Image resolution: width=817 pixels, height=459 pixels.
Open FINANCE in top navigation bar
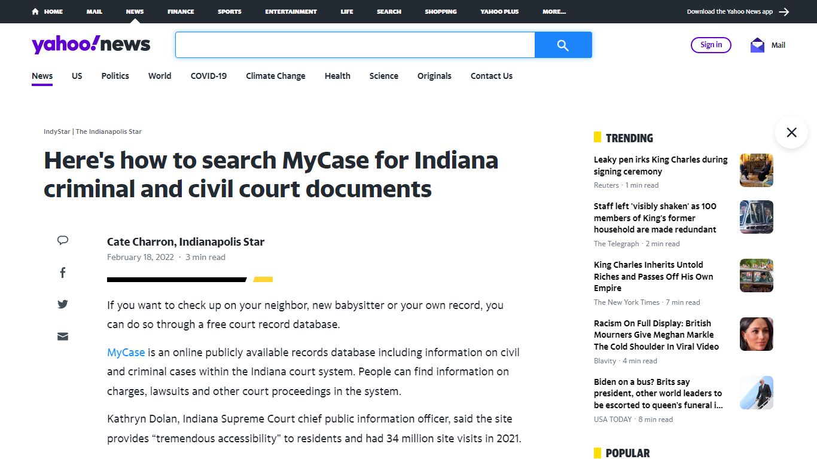tap(181, 11)
